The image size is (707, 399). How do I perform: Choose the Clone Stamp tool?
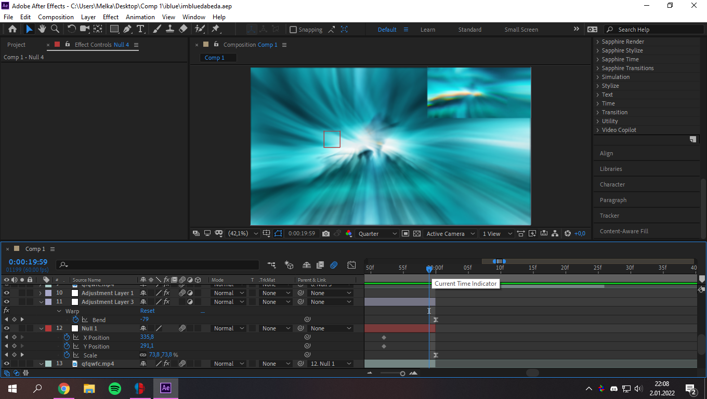(170, 30)
